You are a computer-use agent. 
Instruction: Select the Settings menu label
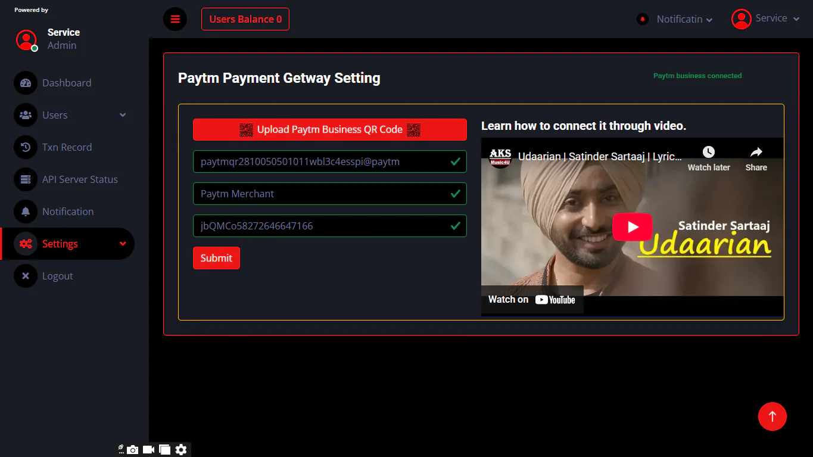(x=60, y=244)
